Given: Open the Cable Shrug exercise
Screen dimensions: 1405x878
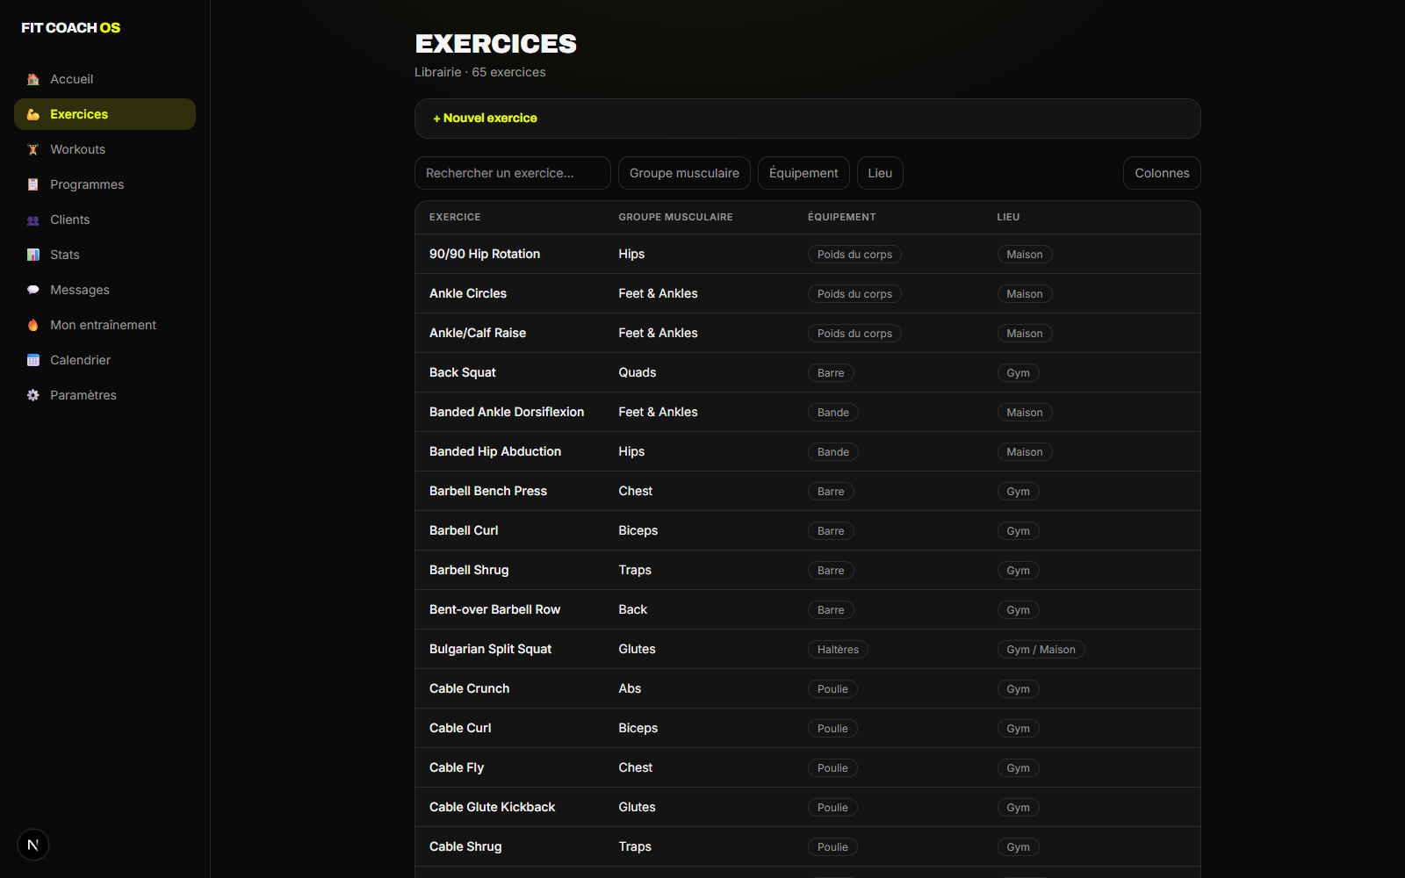Looking at the screenshot, I should coord(808,846).
